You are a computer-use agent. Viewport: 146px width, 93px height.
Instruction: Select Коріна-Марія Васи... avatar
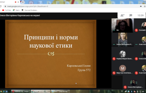(123, 54)
